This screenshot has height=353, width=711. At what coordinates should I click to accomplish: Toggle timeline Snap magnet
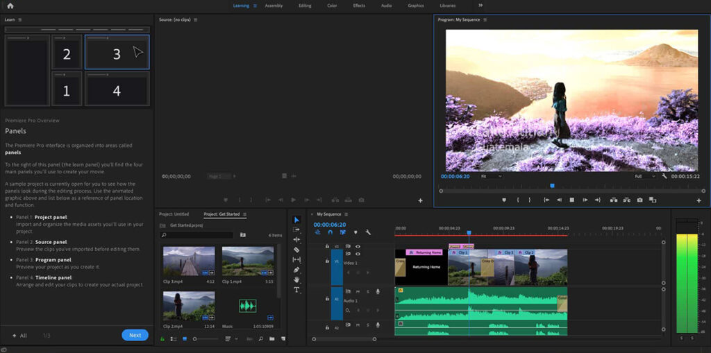coord(330,232)
